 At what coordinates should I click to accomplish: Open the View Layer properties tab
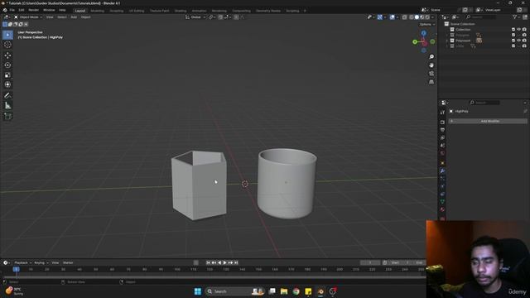point(442,137)
